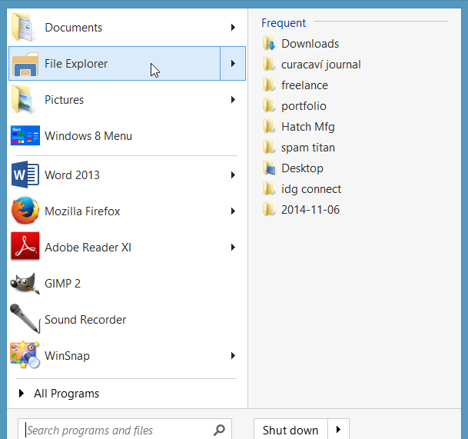Screen dimensions: 468x439
Task: Open the freelance folder label
Action: tap(304, 85)
